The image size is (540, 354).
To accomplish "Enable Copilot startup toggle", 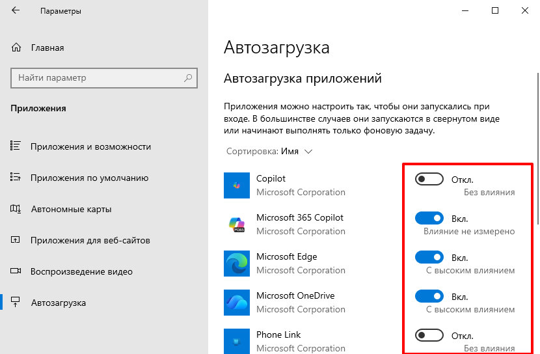I will coord(429,179).
